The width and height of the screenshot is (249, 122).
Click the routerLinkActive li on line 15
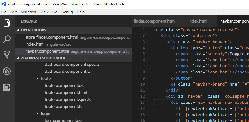tap(212, 115)
